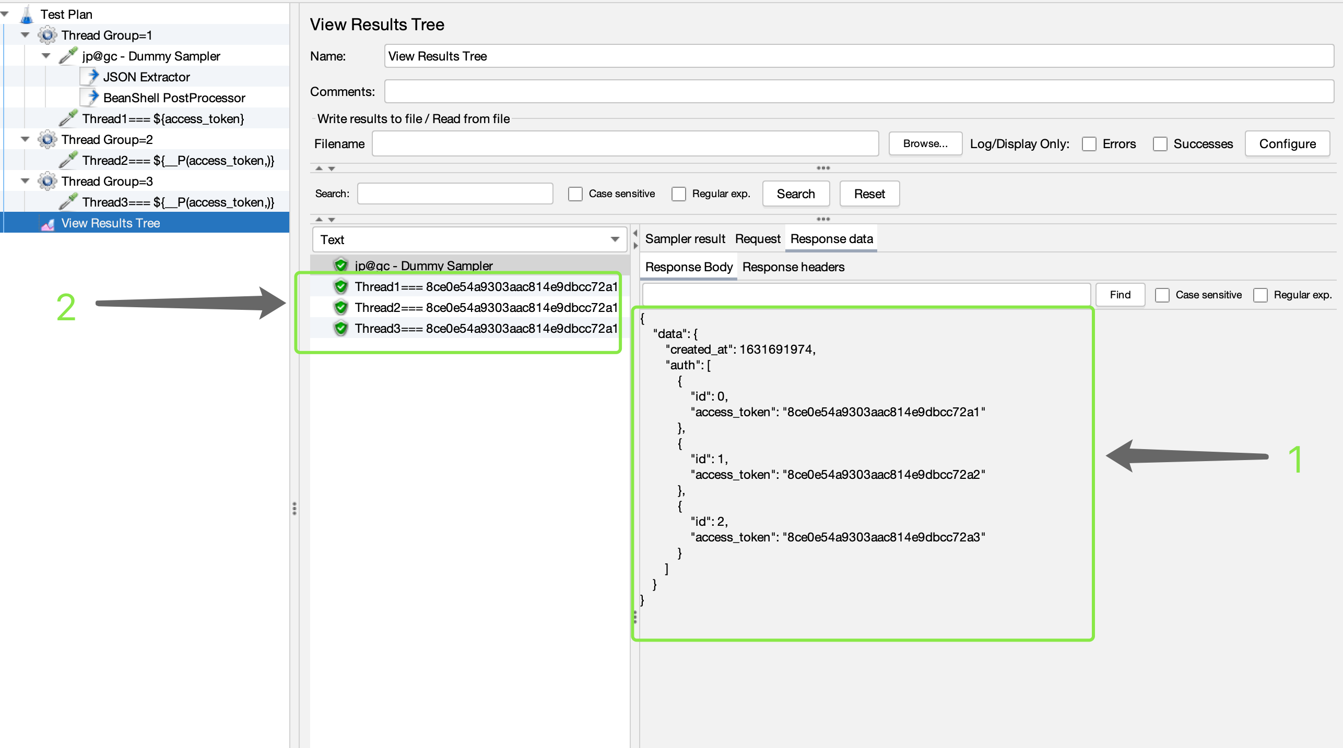
Task: Collapse the jp@gc - Dummy Sampler node
Action: pyautogui.click(x=46, y=56)
